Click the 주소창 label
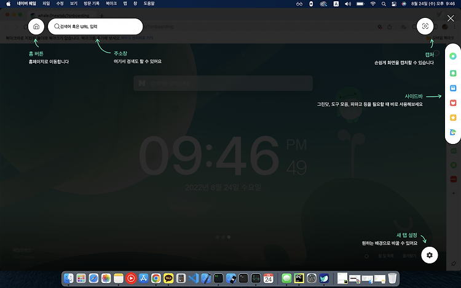Screen dimensions: 461x288 pos(120,54)
